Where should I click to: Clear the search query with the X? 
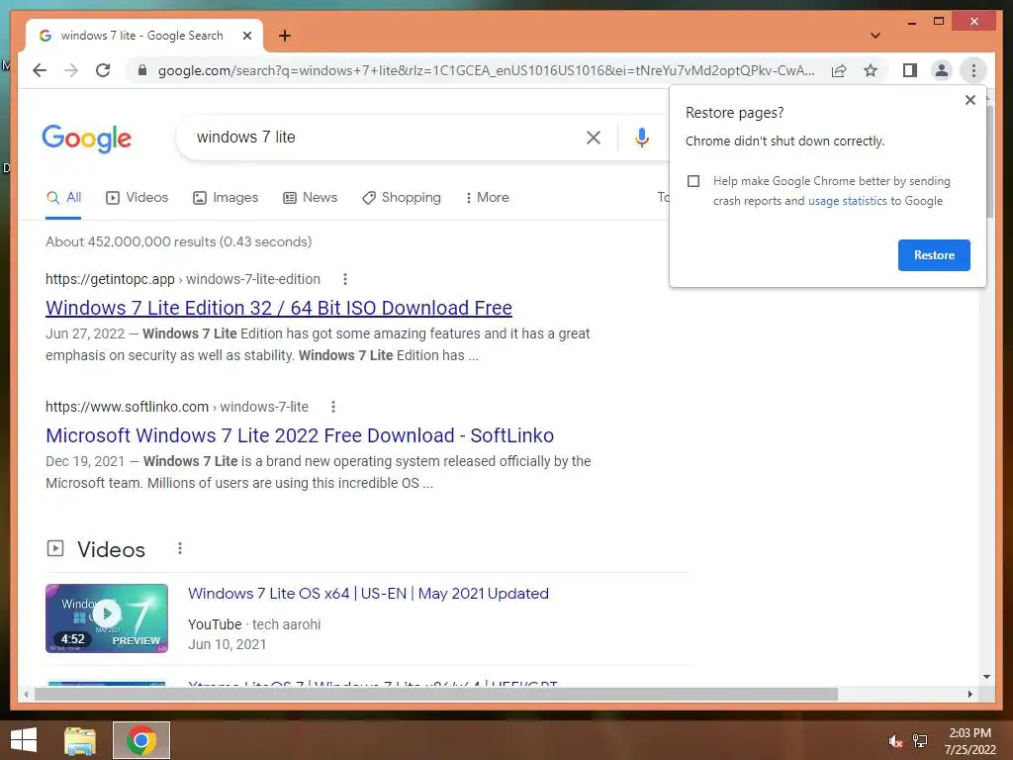(594, 137)
